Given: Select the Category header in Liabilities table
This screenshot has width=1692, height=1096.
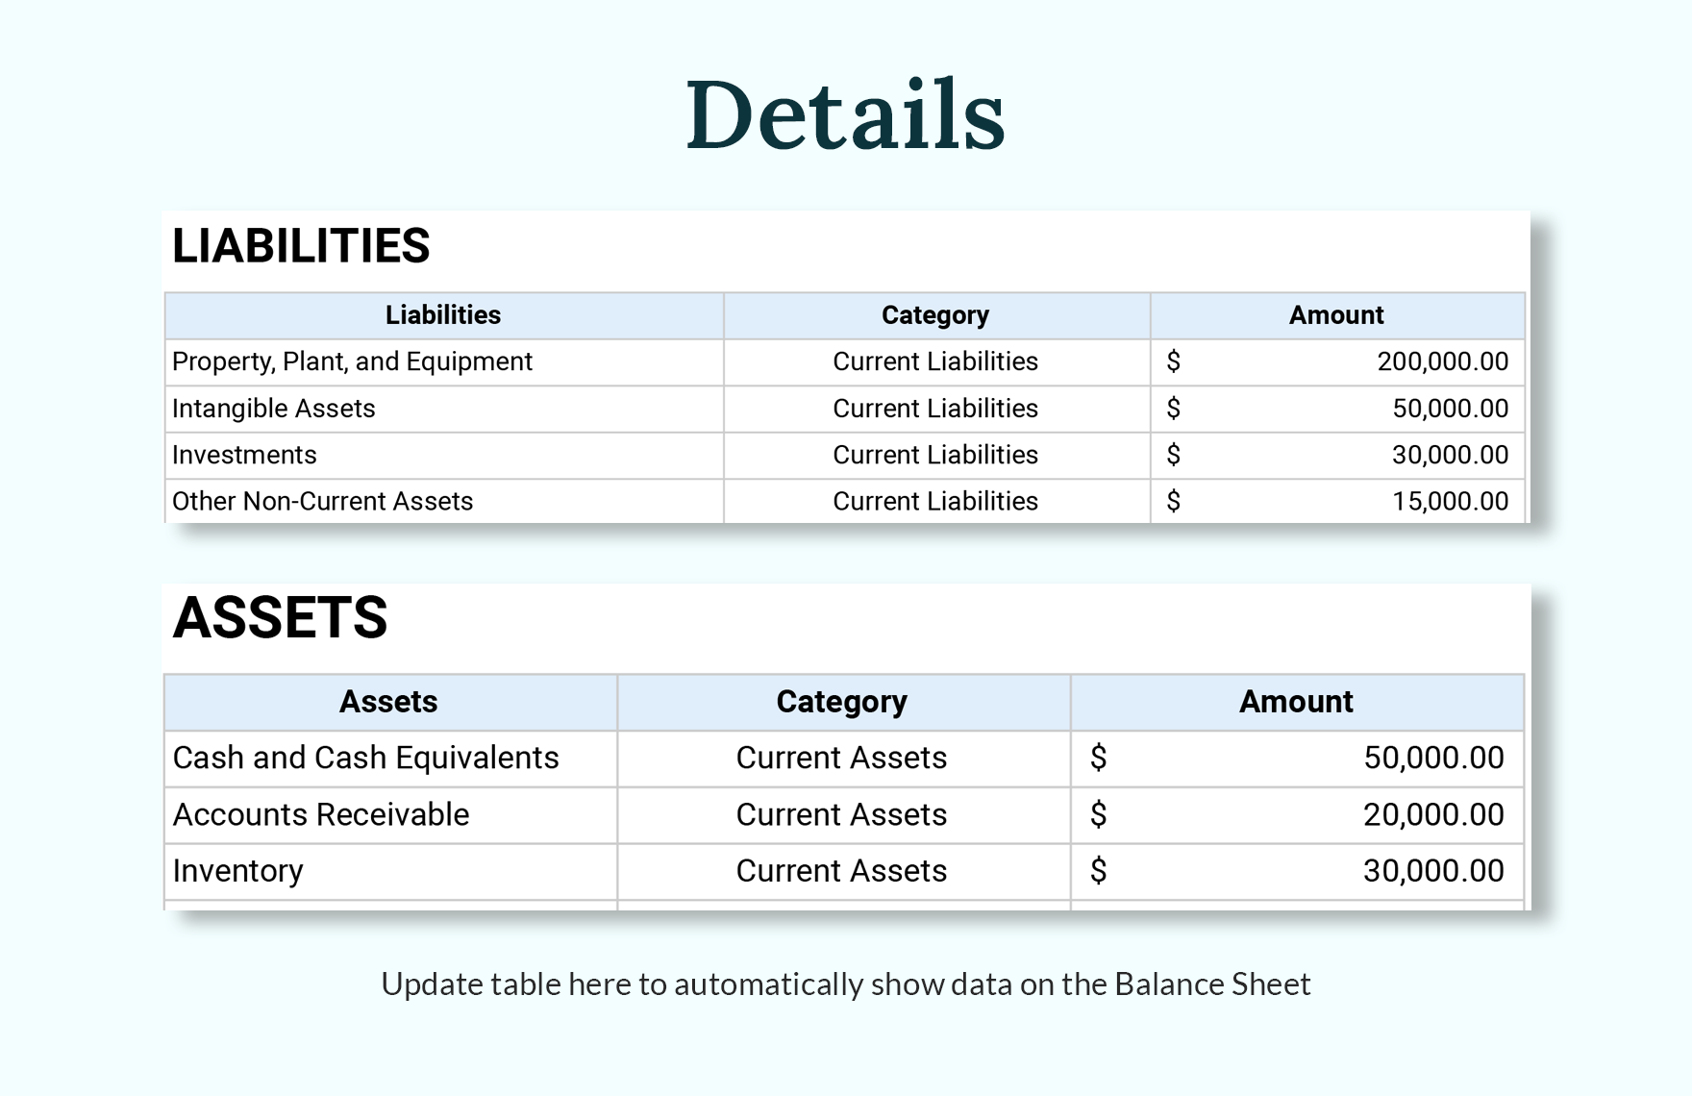Looking at the screenshot, I should [x=935, y=314].
